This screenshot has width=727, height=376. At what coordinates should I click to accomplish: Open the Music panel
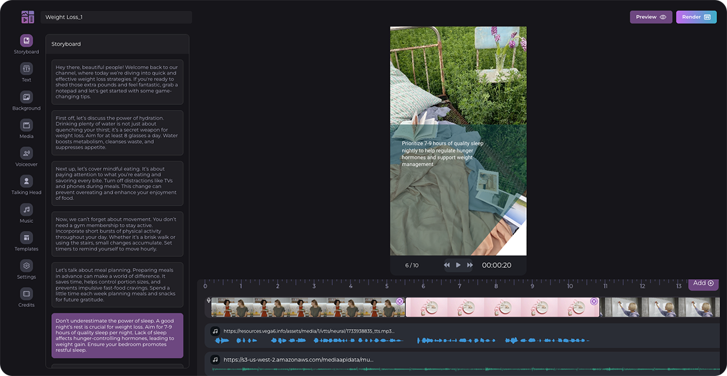pyautogui.click(x=26, y=210)
